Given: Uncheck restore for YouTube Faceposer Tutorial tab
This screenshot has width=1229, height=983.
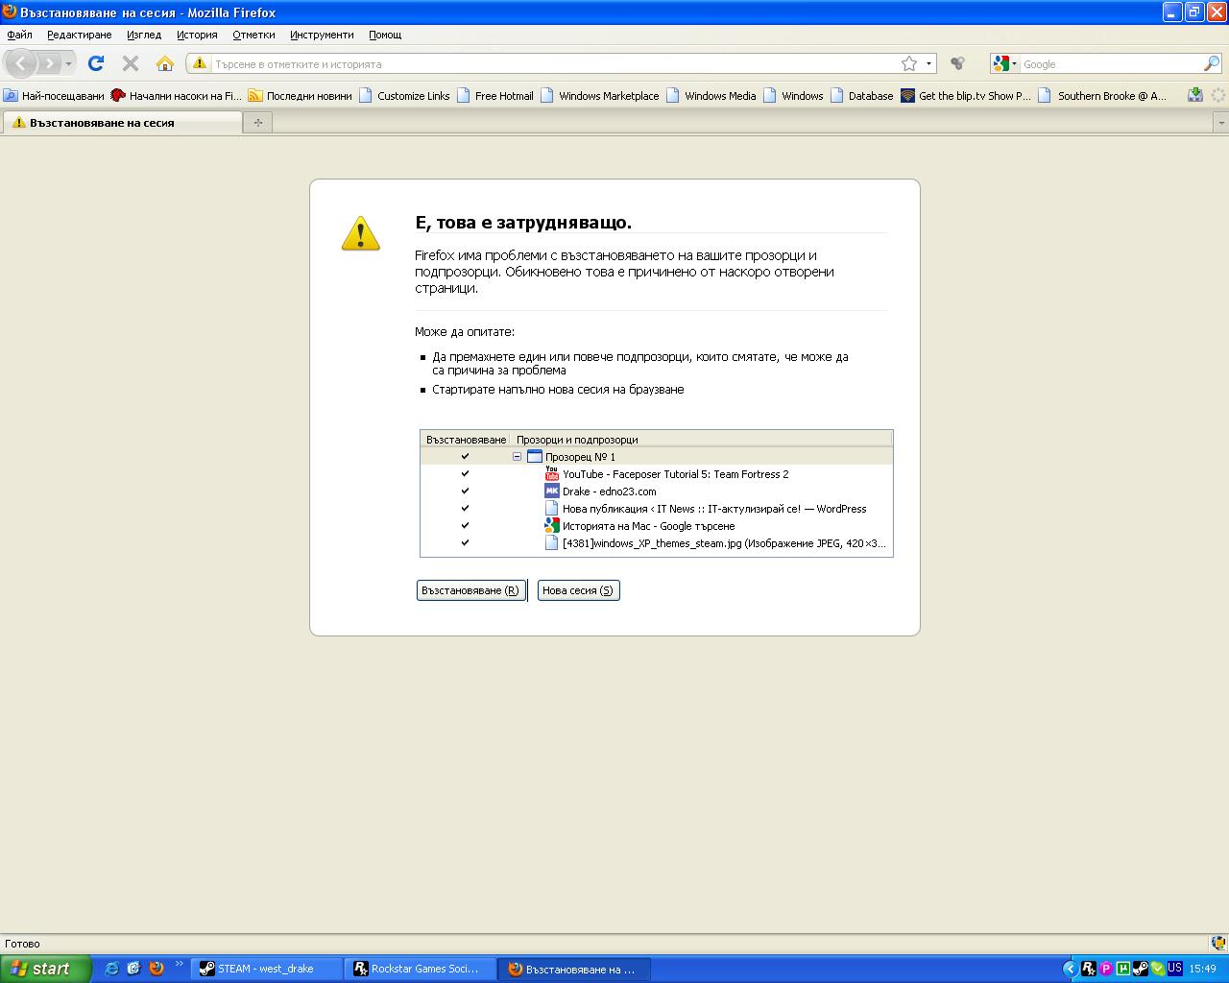Looking at the screenshot, I should click(x=465, y=473).
